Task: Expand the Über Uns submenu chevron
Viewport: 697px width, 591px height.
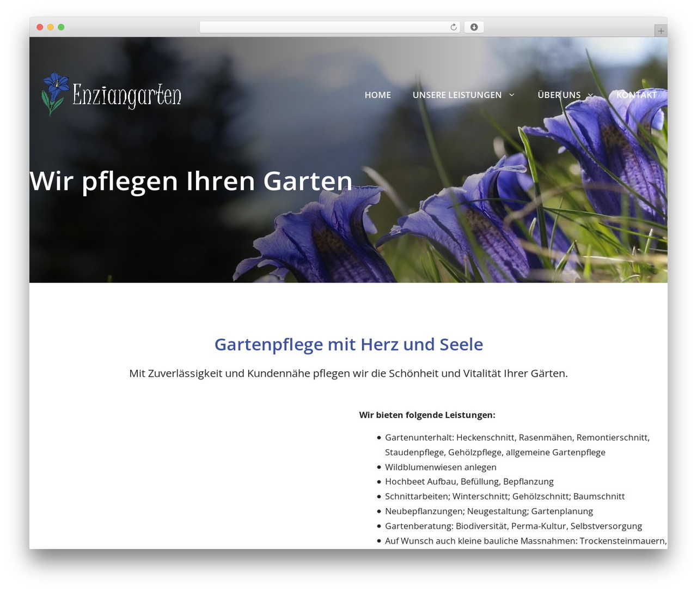Action: (x=591, y=95)
